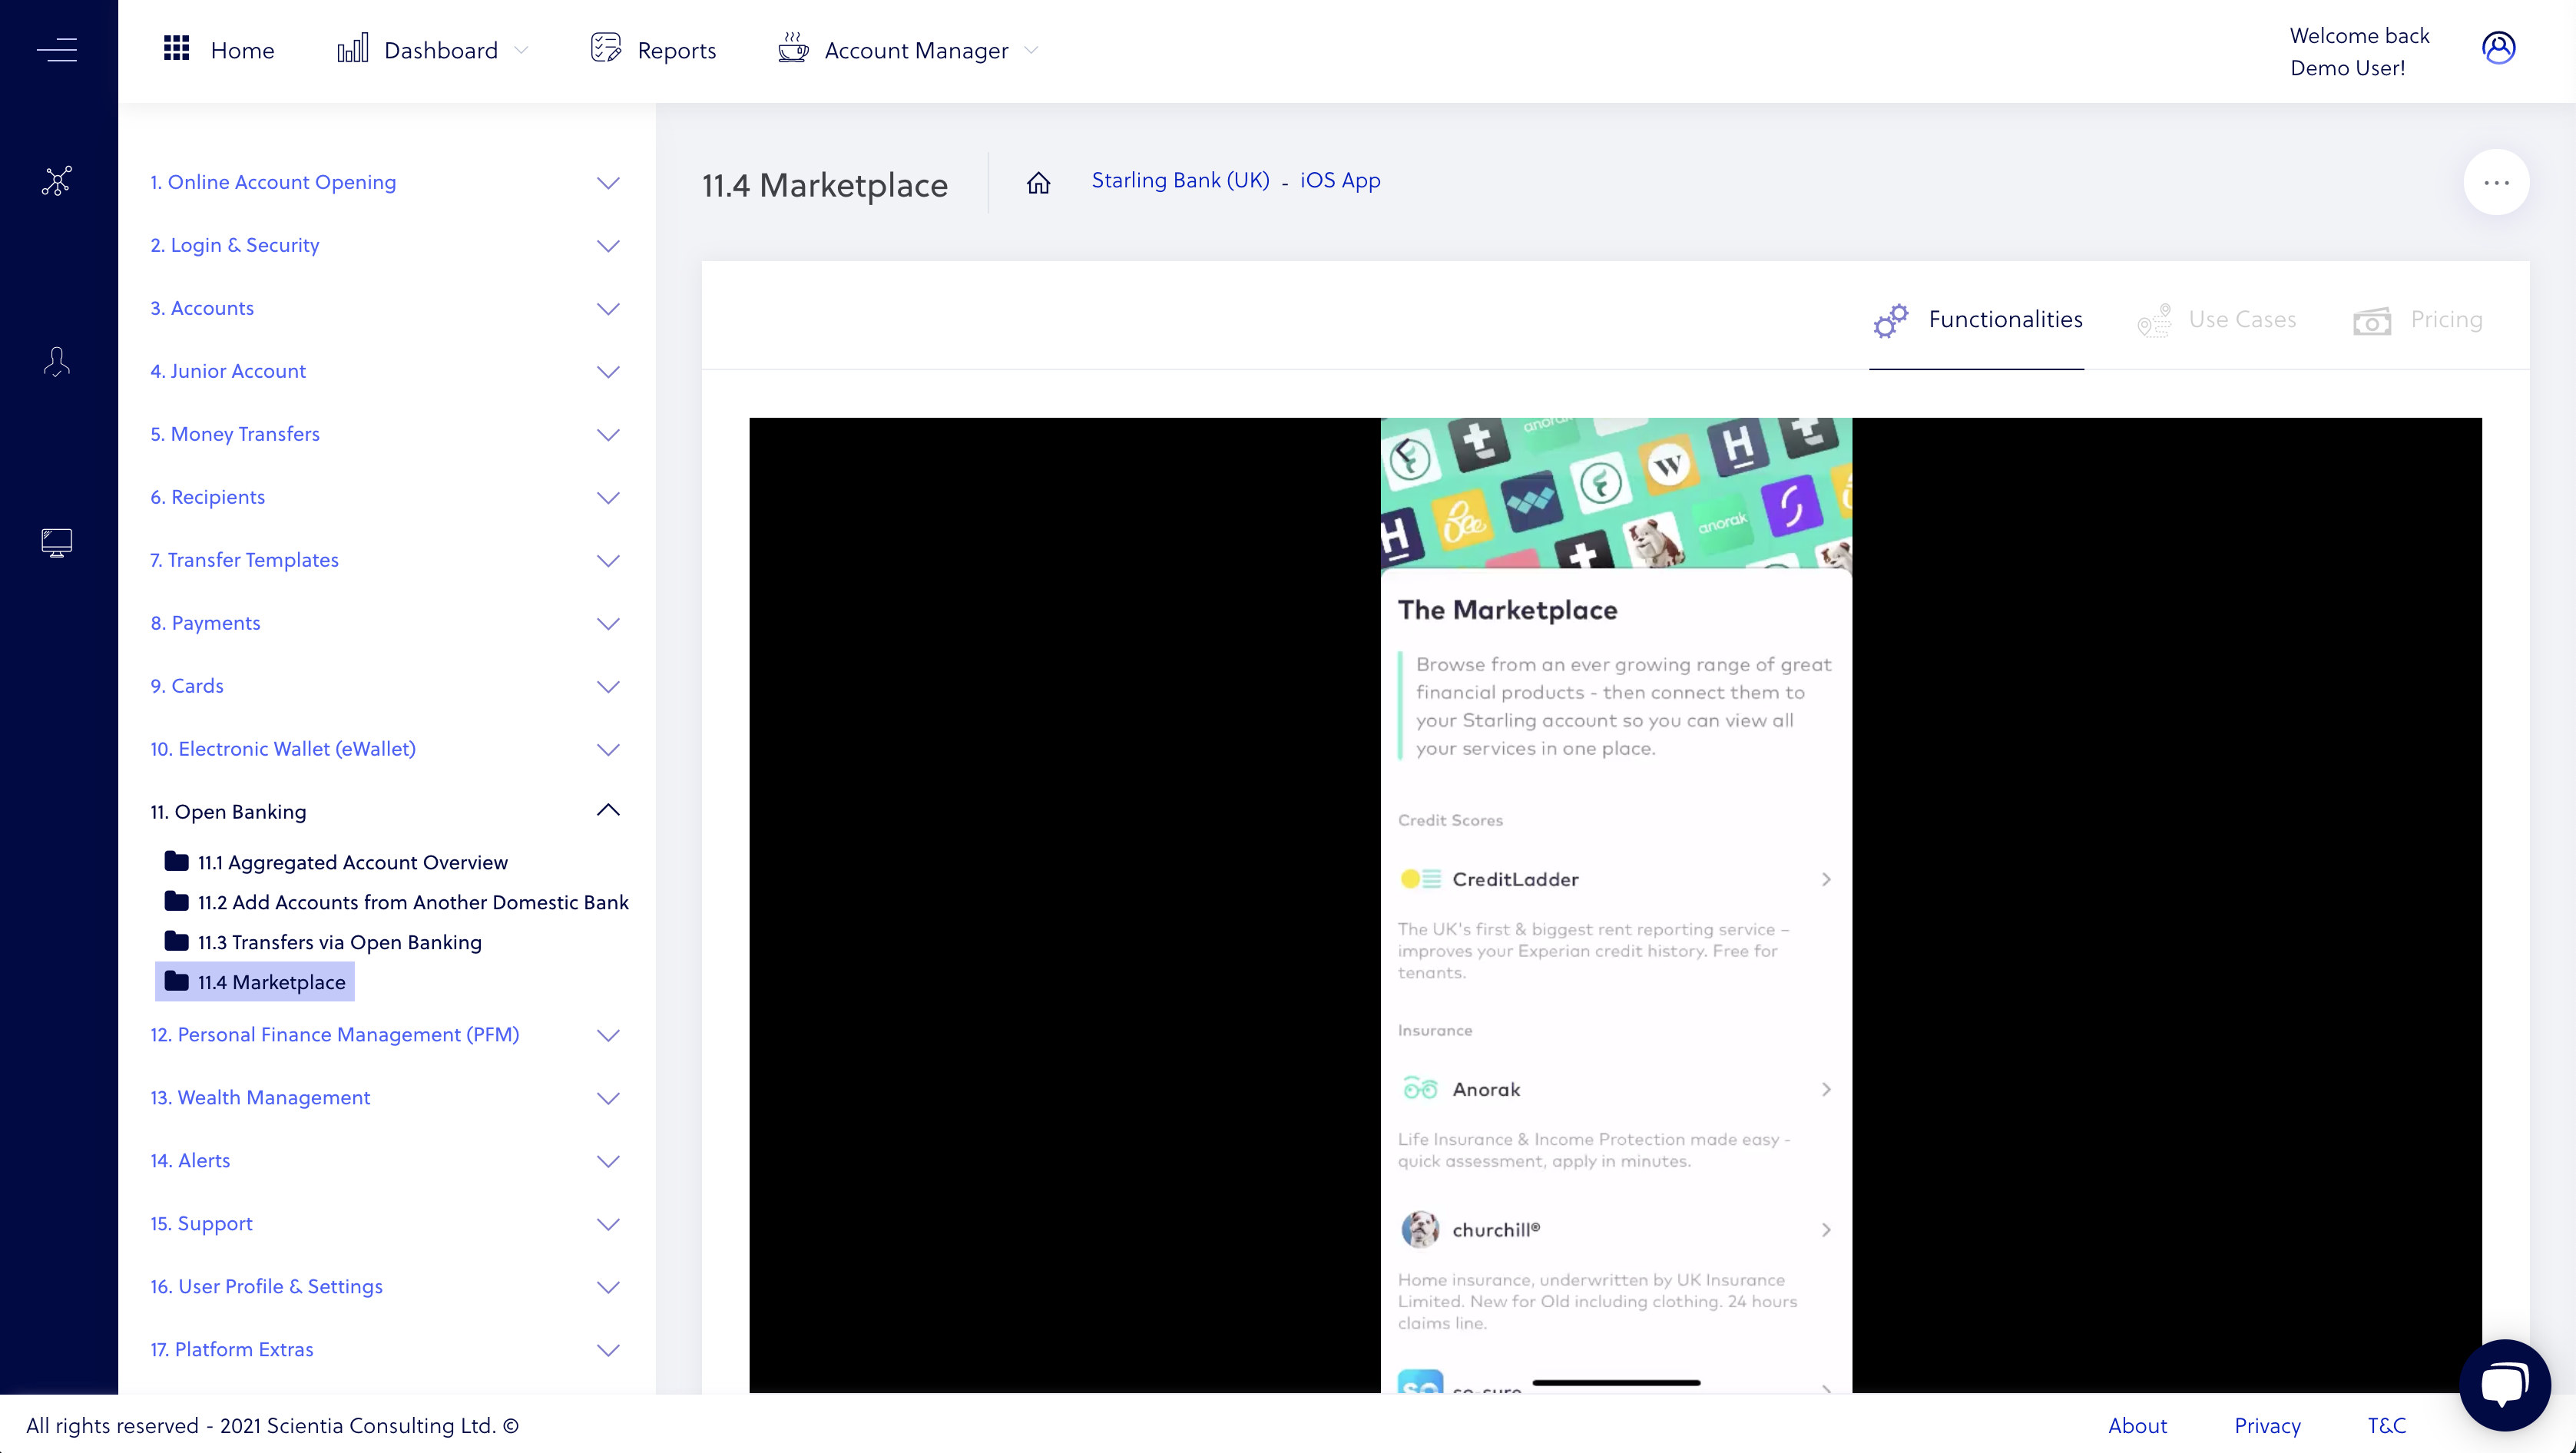The height and width of the screenshot is (1453, 2576).
Task: Select the Functionalities tab
Action: [1976, 319]
